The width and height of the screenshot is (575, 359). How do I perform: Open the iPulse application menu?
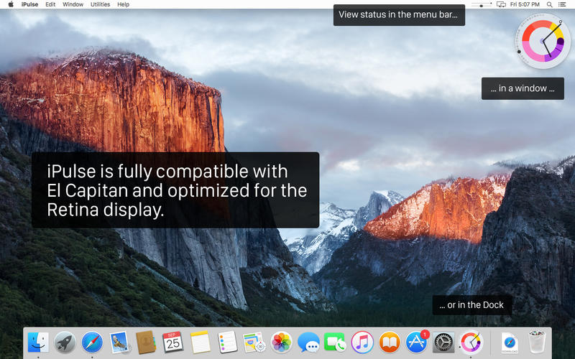coord(29,4)
